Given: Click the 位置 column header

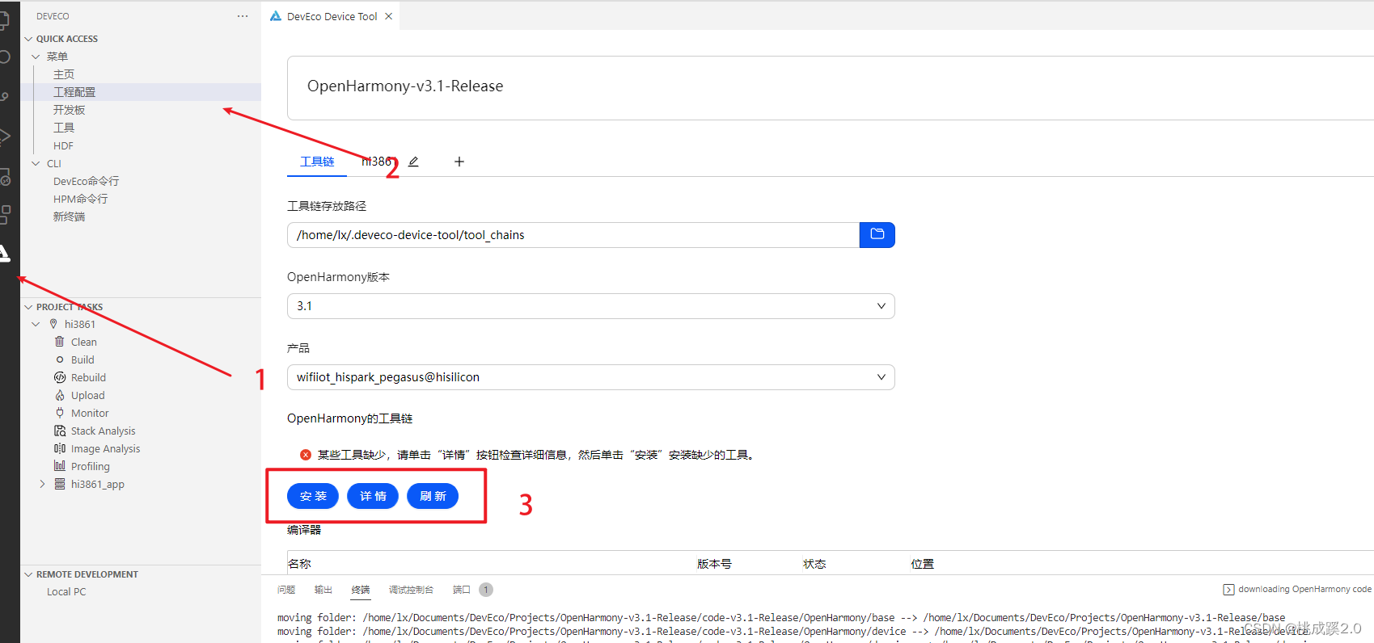Looking at the screenshot, I should coord(922,564).
